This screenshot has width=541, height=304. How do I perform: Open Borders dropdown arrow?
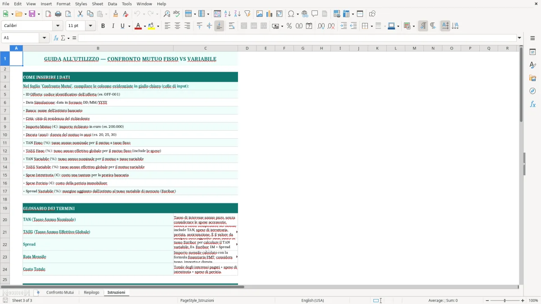pyautogui.click(x=371, y=26)
